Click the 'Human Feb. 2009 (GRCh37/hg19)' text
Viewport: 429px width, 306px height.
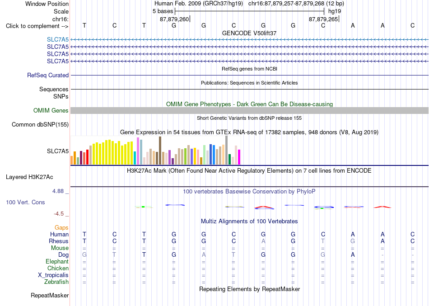click(x=199, y=4)
